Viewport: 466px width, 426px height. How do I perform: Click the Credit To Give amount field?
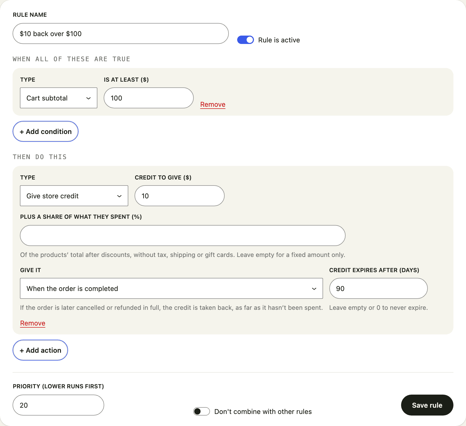click(180, 196)
